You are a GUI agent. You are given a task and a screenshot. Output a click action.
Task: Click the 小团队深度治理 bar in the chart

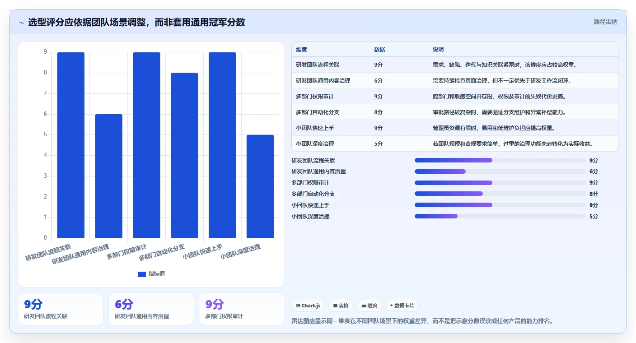coord(260,186)
